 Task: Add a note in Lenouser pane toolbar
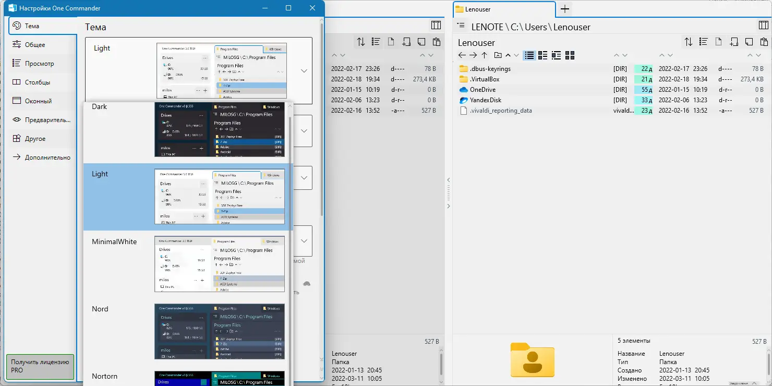tap(749, 42)
